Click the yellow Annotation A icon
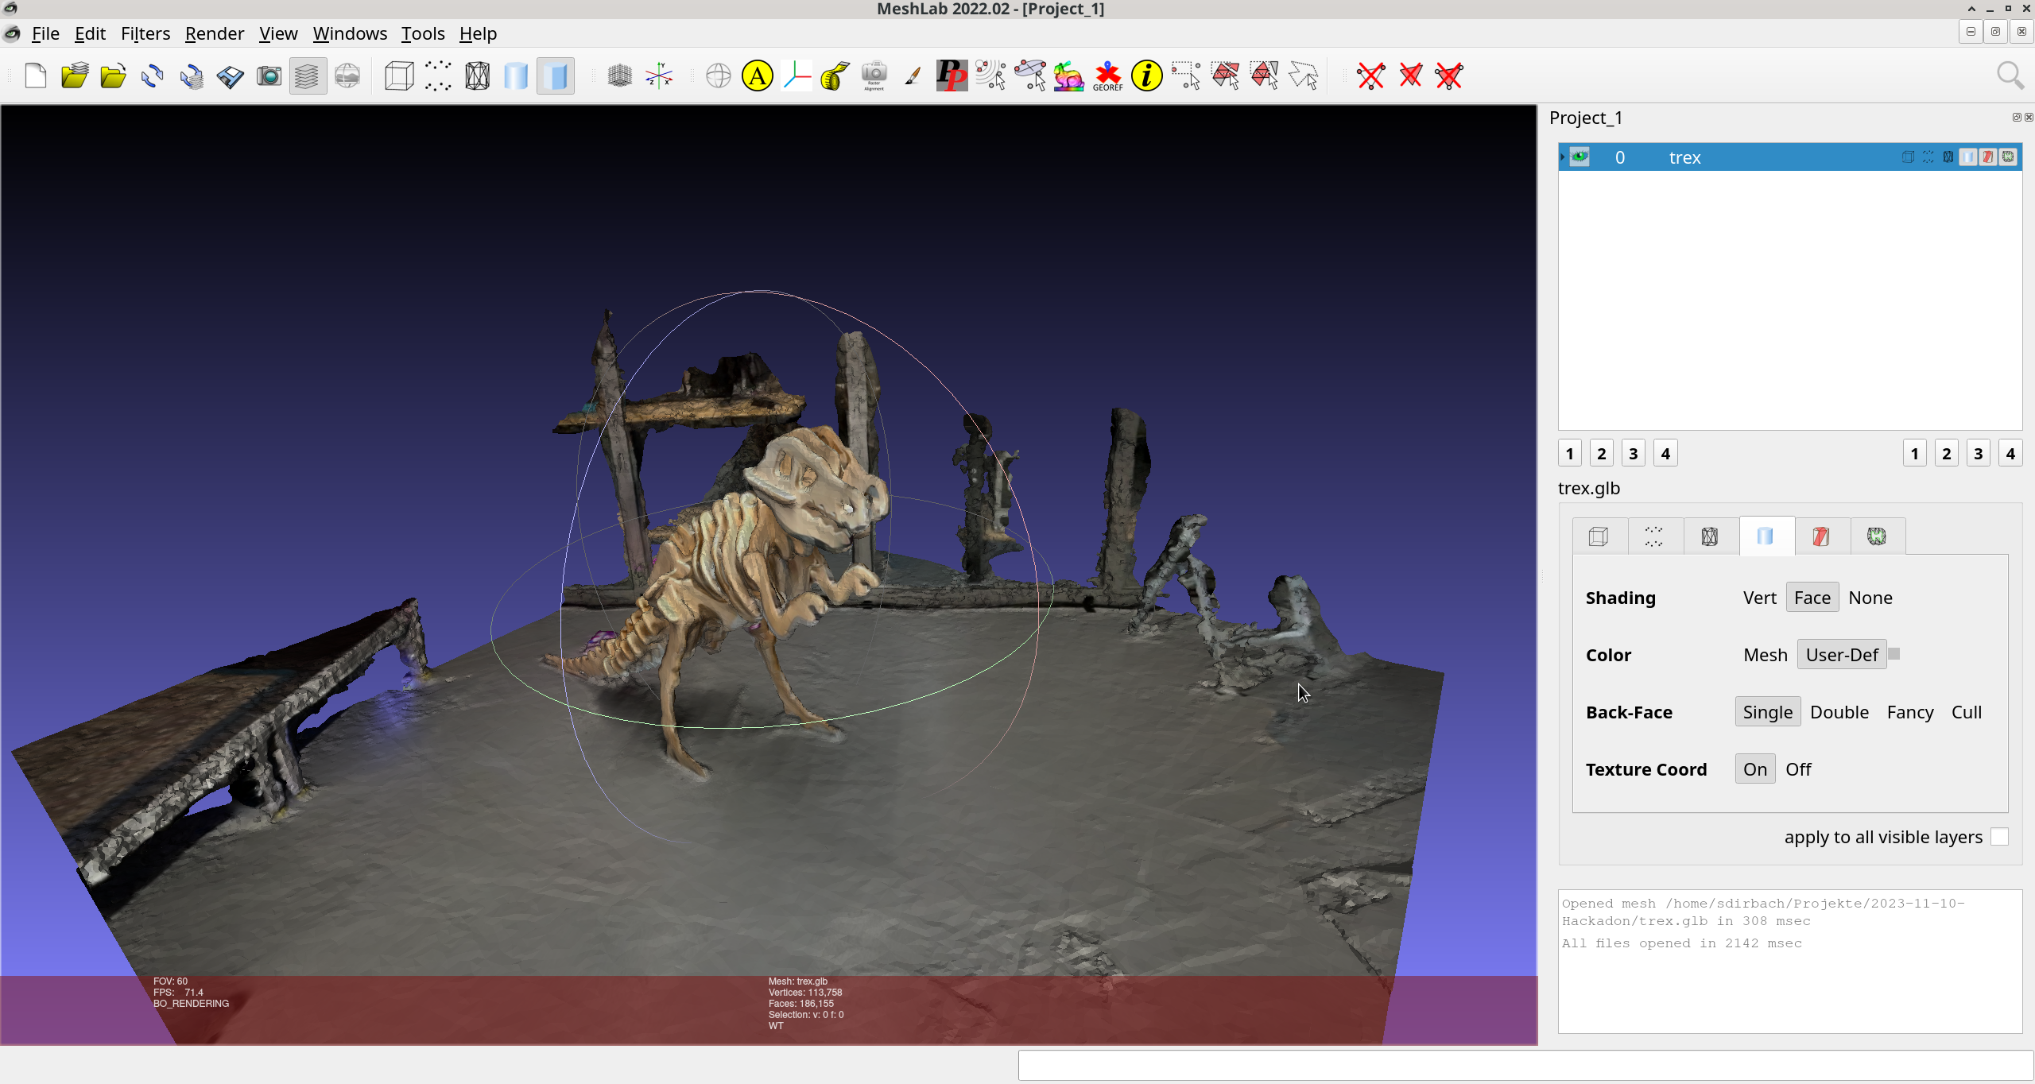Viewport: 2035px width, 1084px height. (757, 76)
